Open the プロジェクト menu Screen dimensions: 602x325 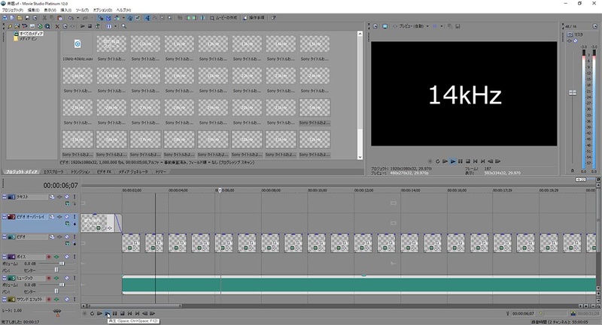click(13, 10)
